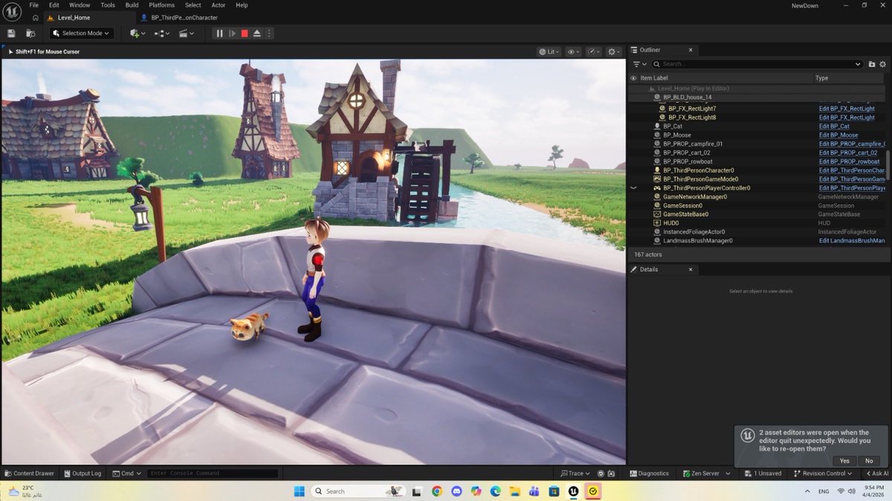Open Google Chrome from the taskbar
Screen dimensions: 892x501
tap(436, 491)
